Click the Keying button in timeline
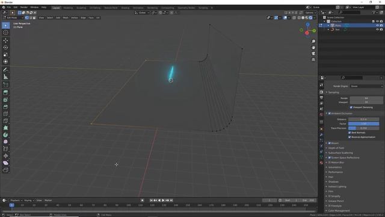 point(29,200)
